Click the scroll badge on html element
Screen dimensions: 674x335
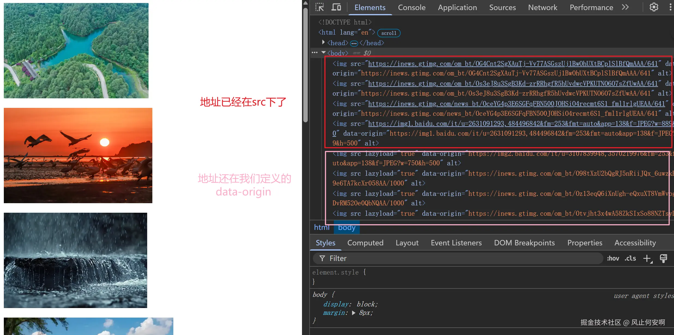click(x=389, y=33)
